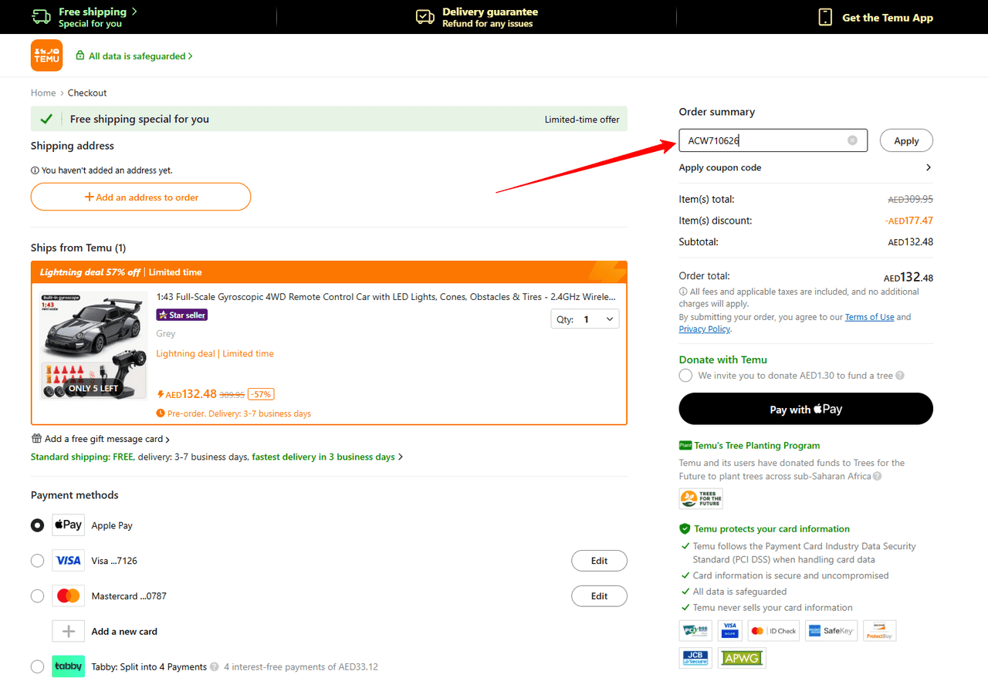Click the help icon beside donation text

[x=900, y=376]
